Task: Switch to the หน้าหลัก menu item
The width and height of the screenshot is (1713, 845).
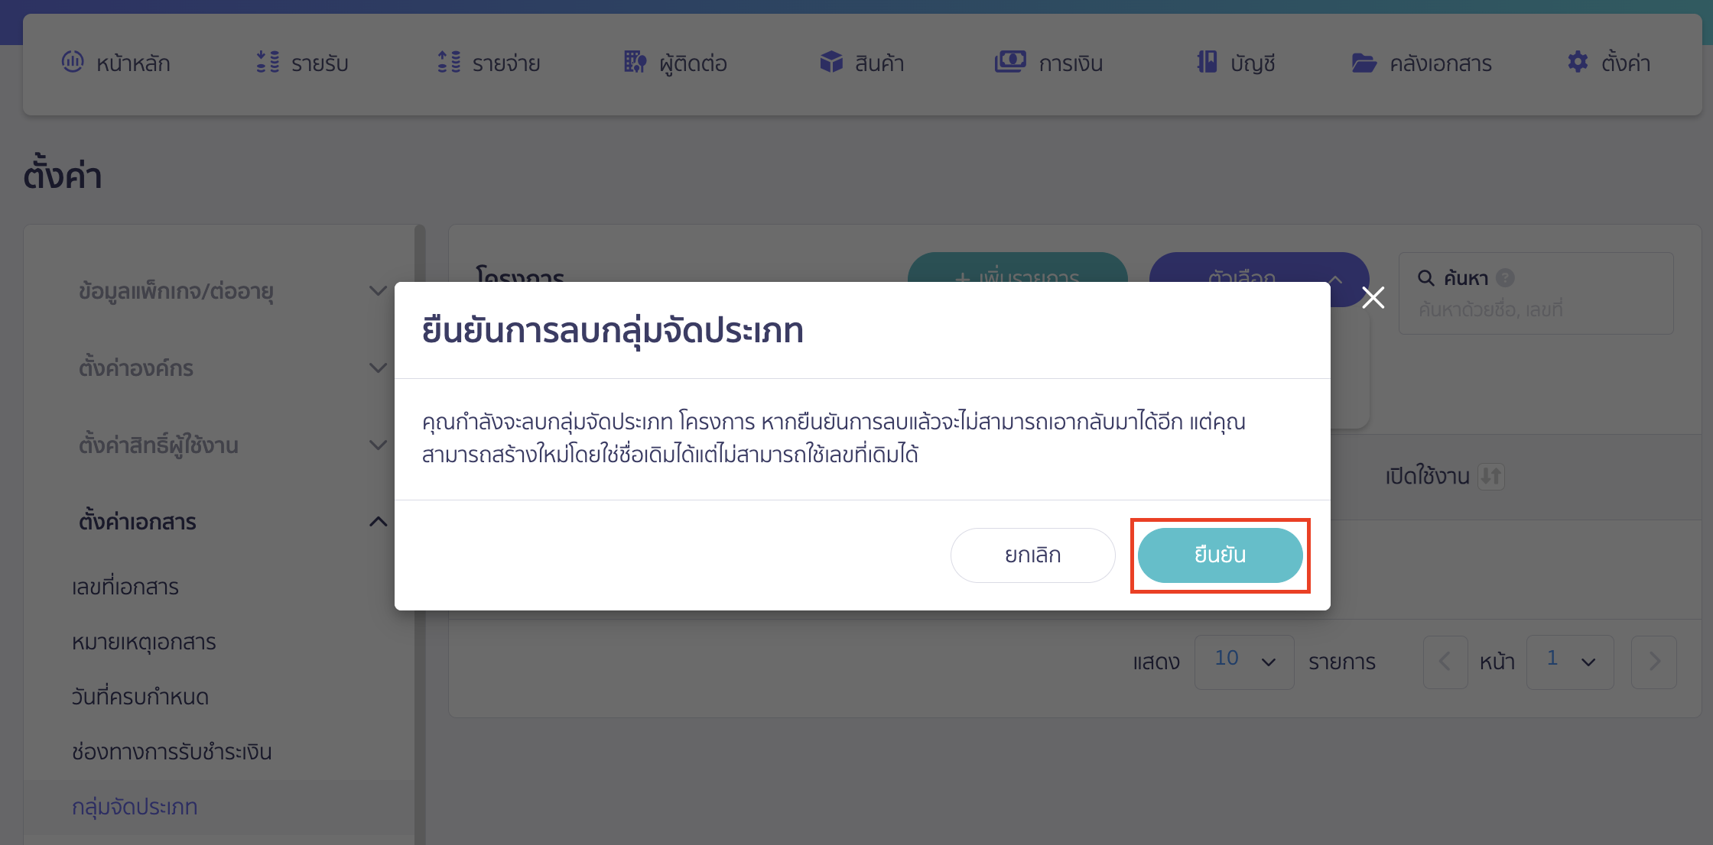Action: tap(115, 63)
